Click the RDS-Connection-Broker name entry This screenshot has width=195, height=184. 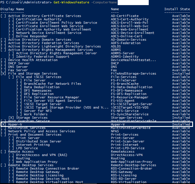(x=132, y=168)
